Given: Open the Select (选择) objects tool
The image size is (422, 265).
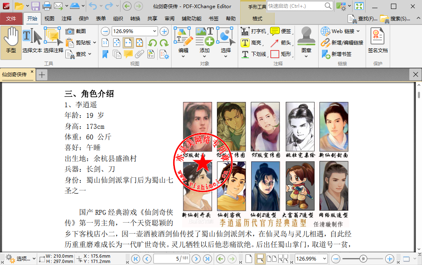Looking at the screenshot, I should click(x=226, y=42).
